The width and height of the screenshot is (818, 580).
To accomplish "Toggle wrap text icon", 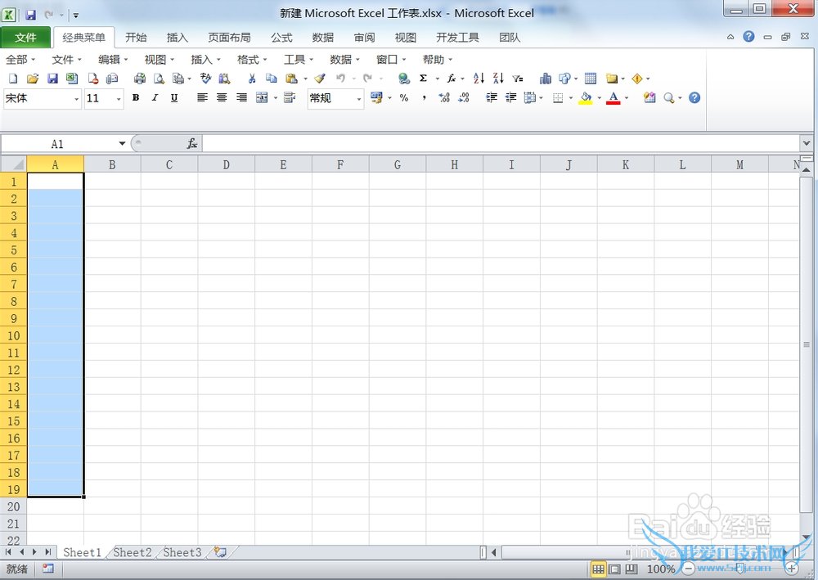I will (290, 97).
